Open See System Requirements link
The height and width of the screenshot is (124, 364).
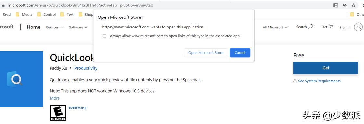point(319,81)
